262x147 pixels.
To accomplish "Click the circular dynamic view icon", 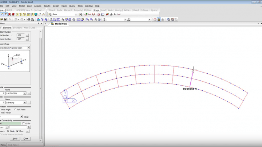I will (74, 20).
